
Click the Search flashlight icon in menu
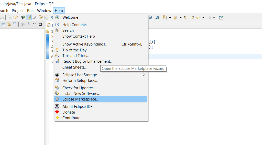click(x=57, y=30)
